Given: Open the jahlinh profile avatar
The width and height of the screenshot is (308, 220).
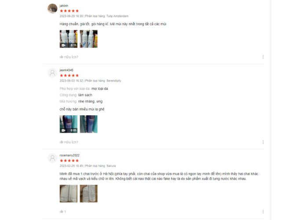Looking at the screenshot, I should point(52,8).
